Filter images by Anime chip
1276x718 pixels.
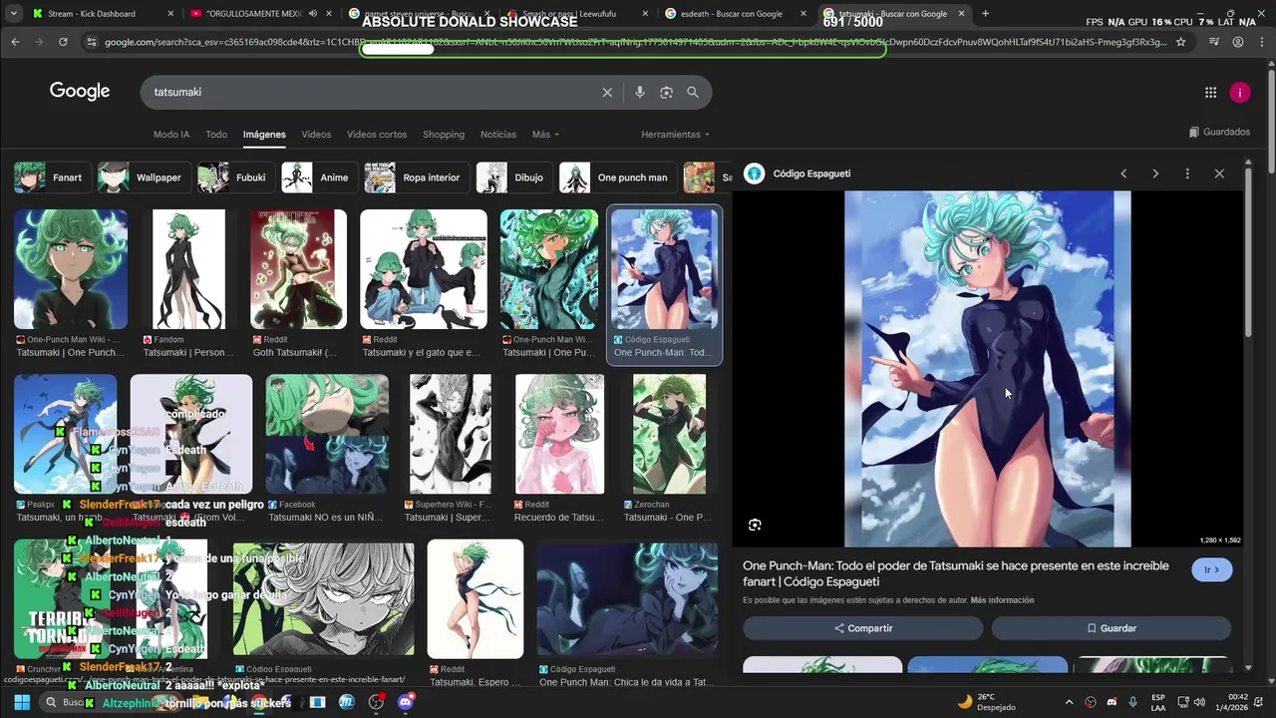pos(319,178)
